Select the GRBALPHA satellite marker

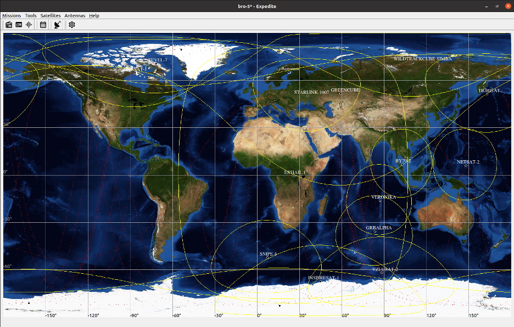click(x=375, y=232)
